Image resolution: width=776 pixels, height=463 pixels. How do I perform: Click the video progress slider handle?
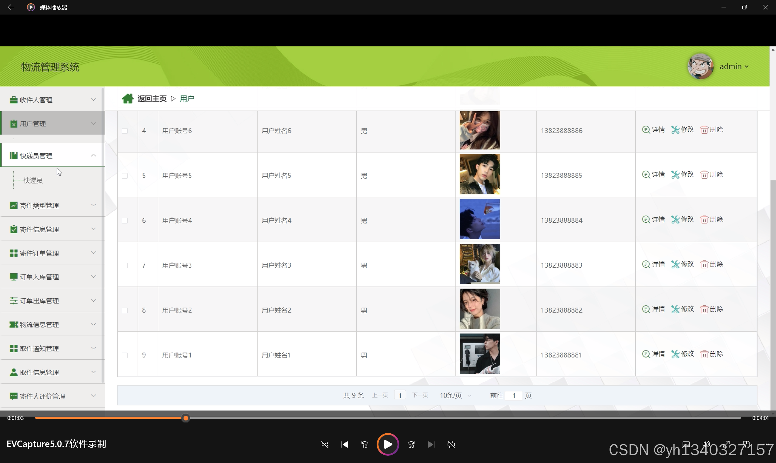(186, 418)
